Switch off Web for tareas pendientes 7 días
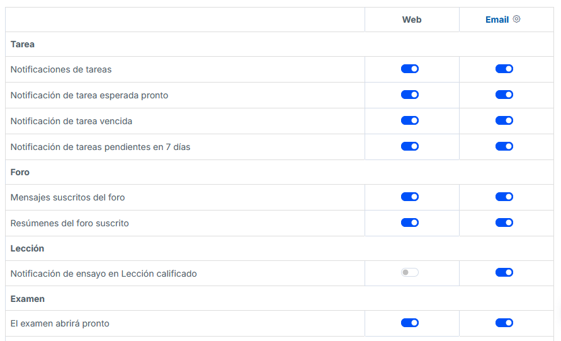The width and height of the screenshot is (561, 341). click(410, 146)
